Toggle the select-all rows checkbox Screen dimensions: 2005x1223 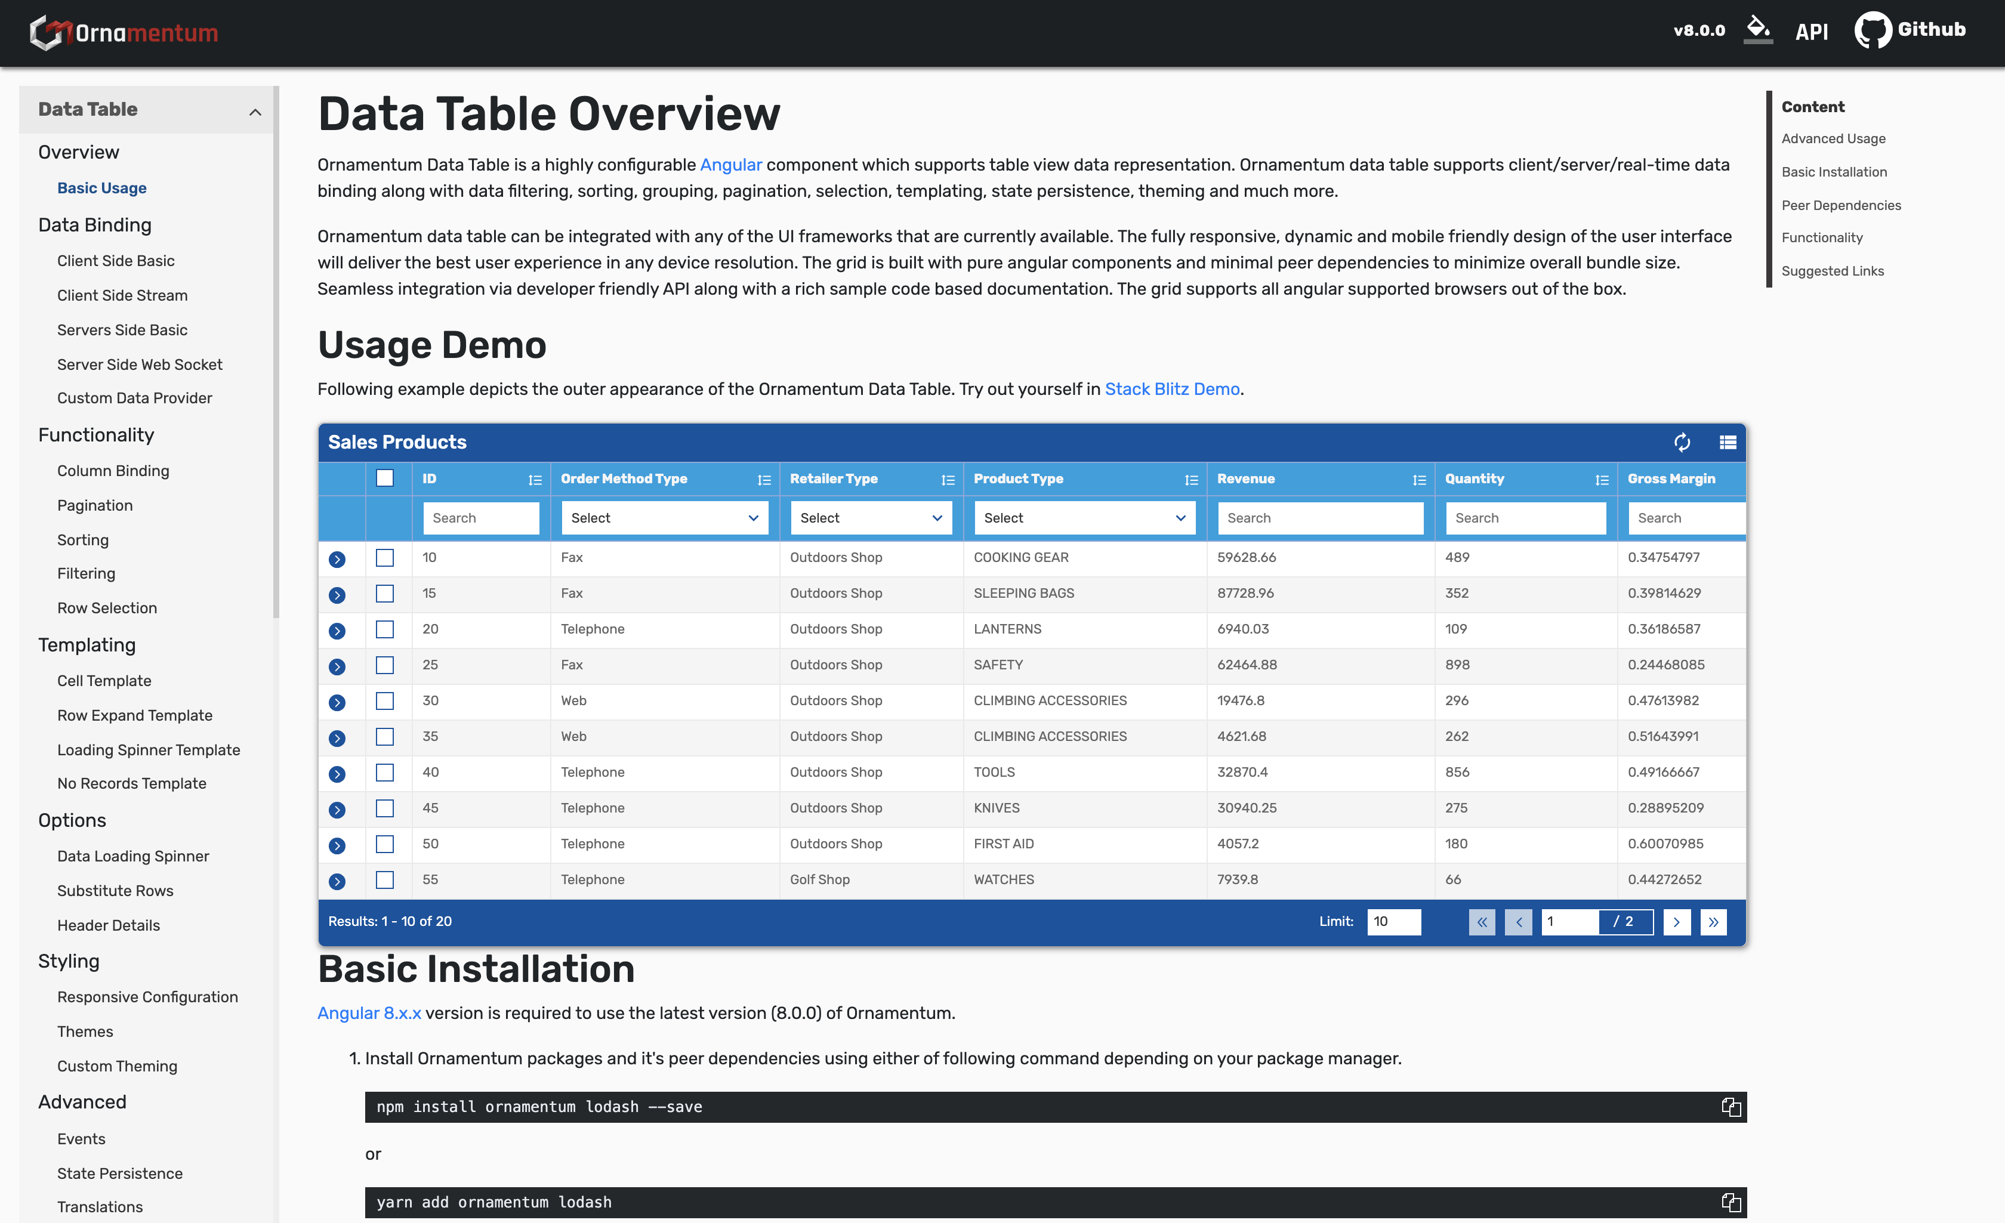pyautogui.click(x=385, y=478)
